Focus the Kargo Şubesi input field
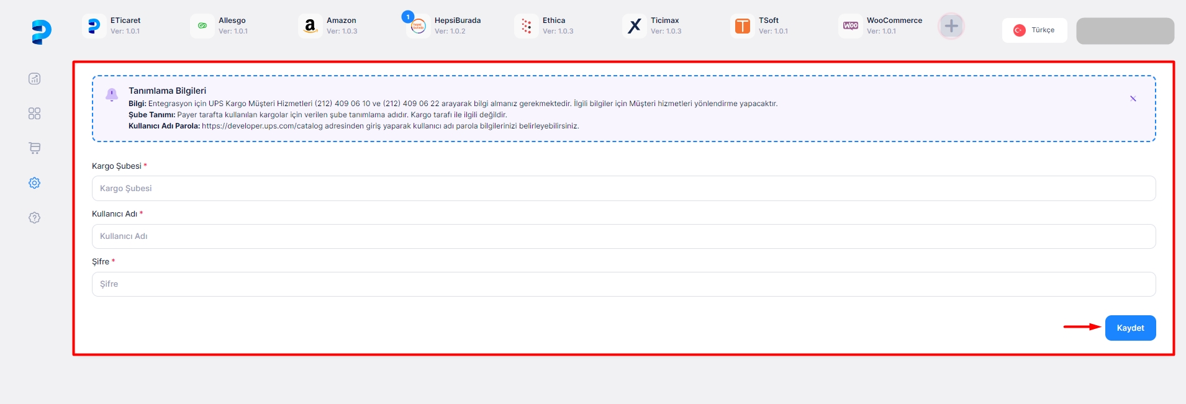1186x404 pixels. pos(623,189)
